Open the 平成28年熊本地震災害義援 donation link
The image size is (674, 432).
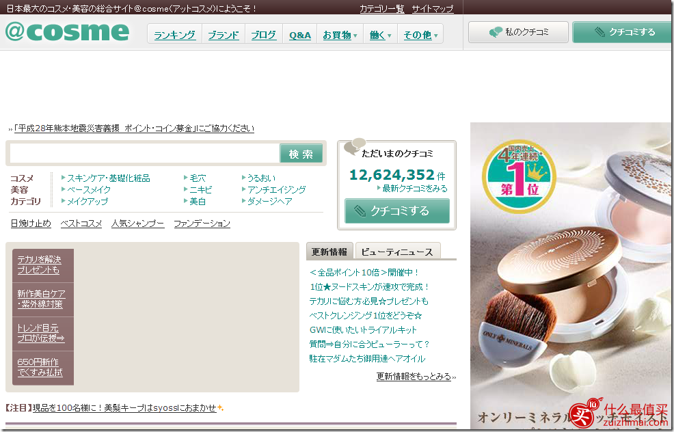tap(134, 128)
